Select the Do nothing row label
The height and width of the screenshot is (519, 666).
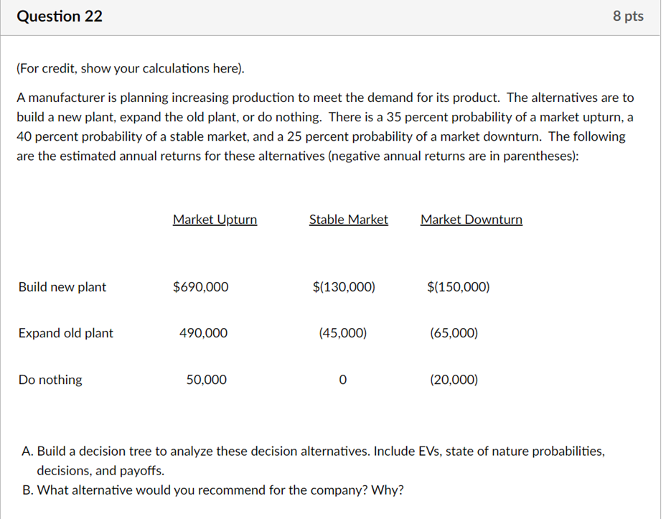tap(50, 380)
